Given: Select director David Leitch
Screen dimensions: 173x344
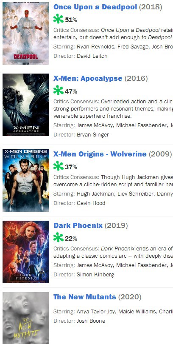Looking at the screenshot, I should pos(92,56).
